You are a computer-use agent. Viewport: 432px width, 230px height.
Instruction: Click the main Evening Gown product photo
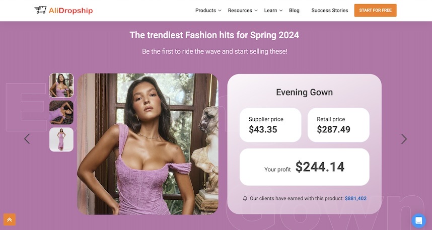pos(148,144)
